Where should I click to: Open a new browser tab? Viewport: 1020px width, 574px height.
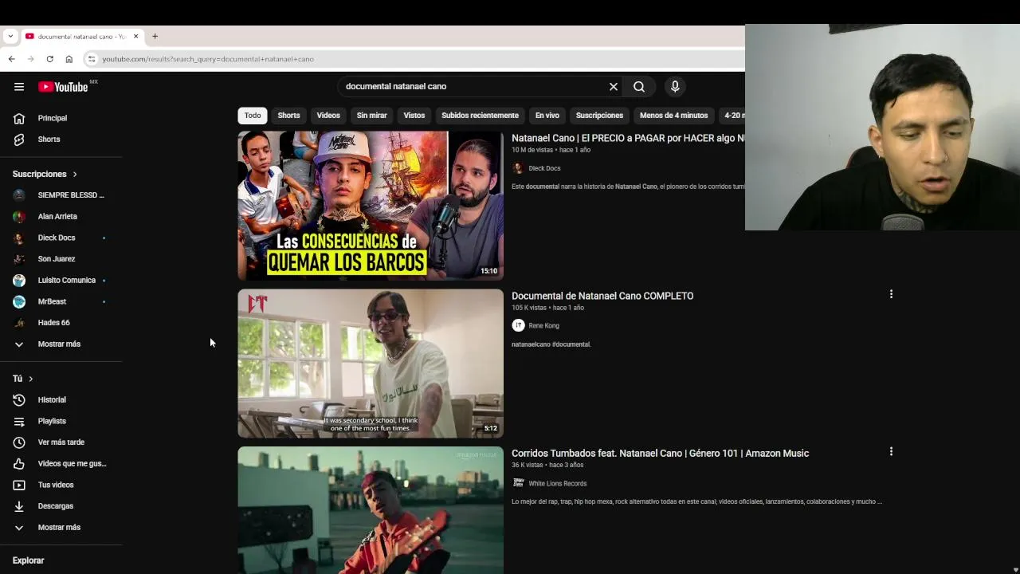tap(155, 36)
